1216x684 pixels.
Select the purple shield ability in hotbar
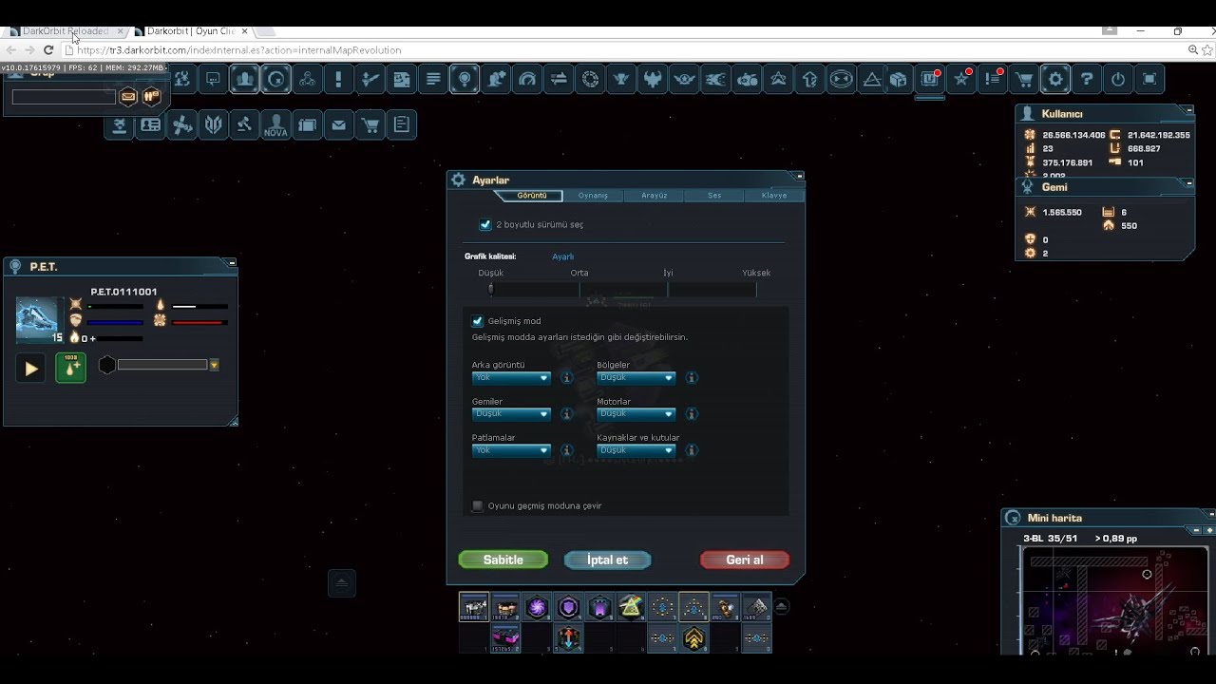[x=568, y=607]
